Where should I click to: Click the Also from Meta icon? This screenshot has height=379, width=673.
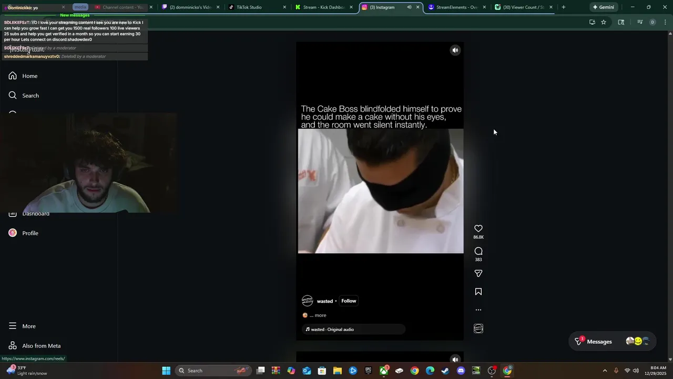coord(13,346)
